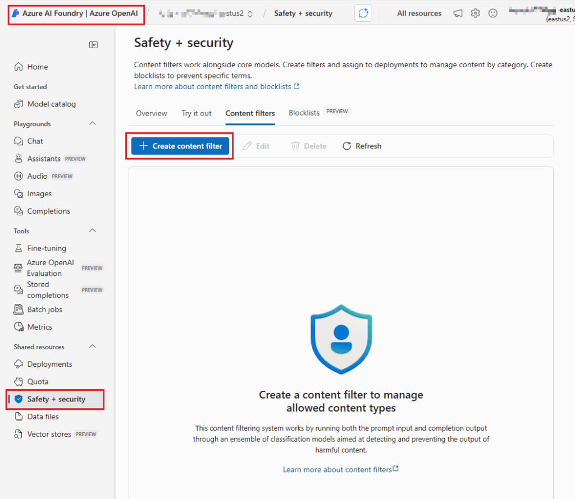Collapse the Playgrounds section chevron
Image resolution: width=575 pixels, height=499 pixels.
(x=93, y=123)
